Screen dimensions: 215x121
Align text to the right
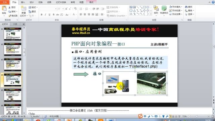tap(89, 14)
